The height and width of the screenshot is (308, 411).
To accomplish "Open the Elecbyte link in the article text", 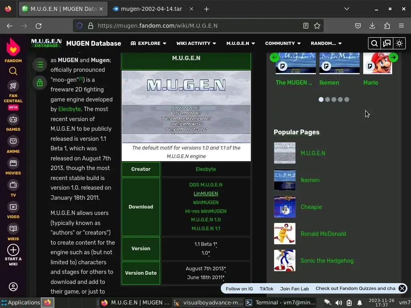I will click(69, 109).
